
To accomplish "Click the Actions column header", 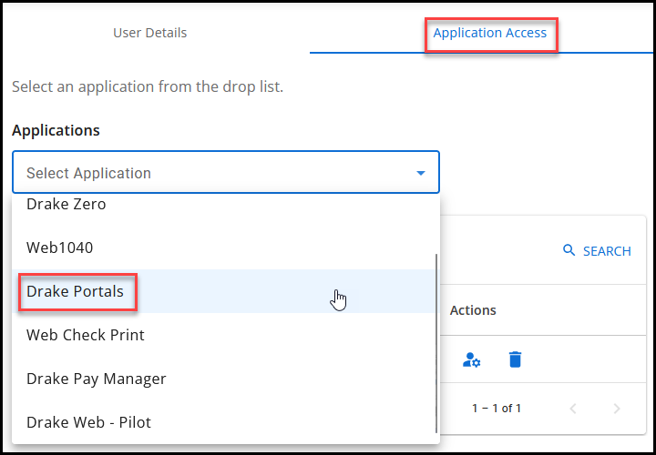I will tap(473, 310).
